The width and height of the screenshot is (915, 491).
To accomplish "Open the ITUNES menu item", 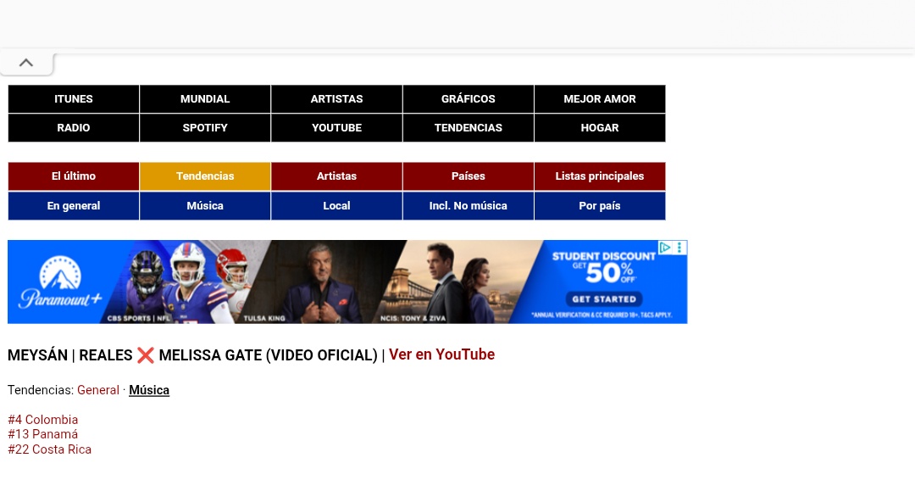I will [74, 98].
